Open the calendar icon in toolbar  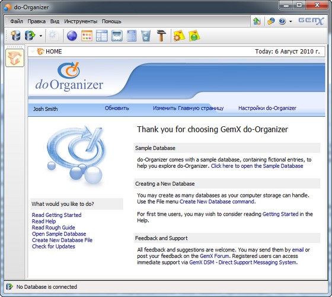pyautogui.click(x=87, y=36)
